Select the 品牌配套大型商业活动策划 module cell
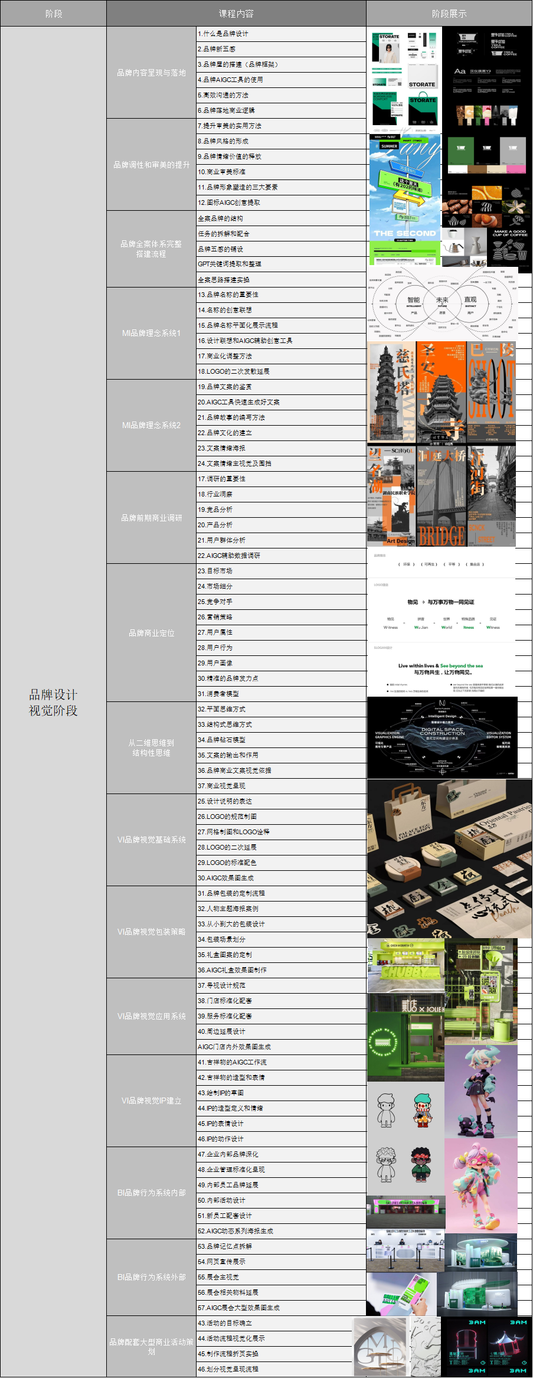Image resolution: width=533 pixels, height=1378 pixels. tap(151, 1347)
